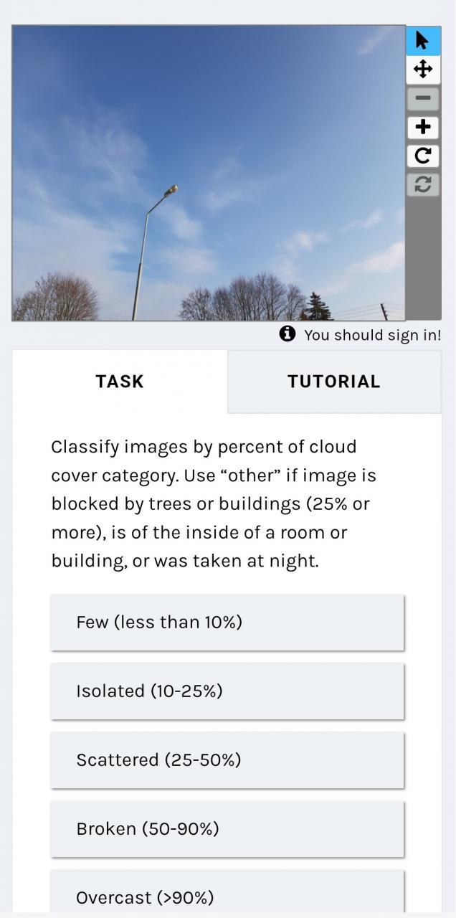
Task: Reset the image view with refresh icon
Action: click(423, 184)
